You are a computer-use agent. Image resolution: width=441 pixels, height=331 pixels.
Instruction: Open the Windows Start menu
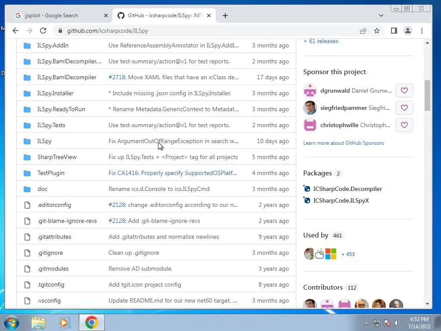tap(12, 322)
